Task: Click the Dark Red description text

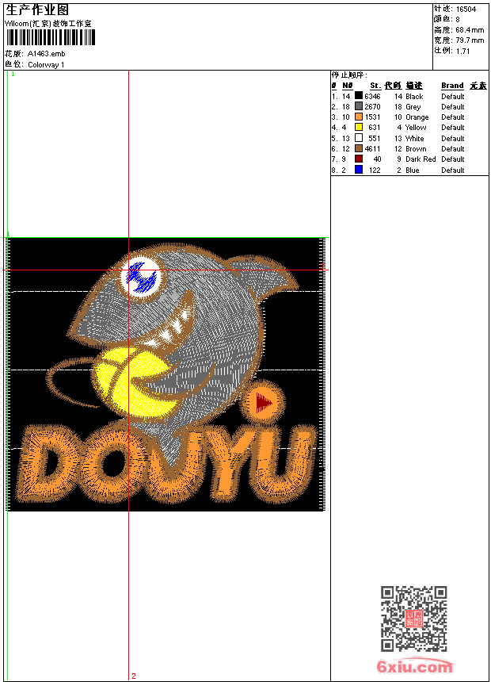Action: 421,159
